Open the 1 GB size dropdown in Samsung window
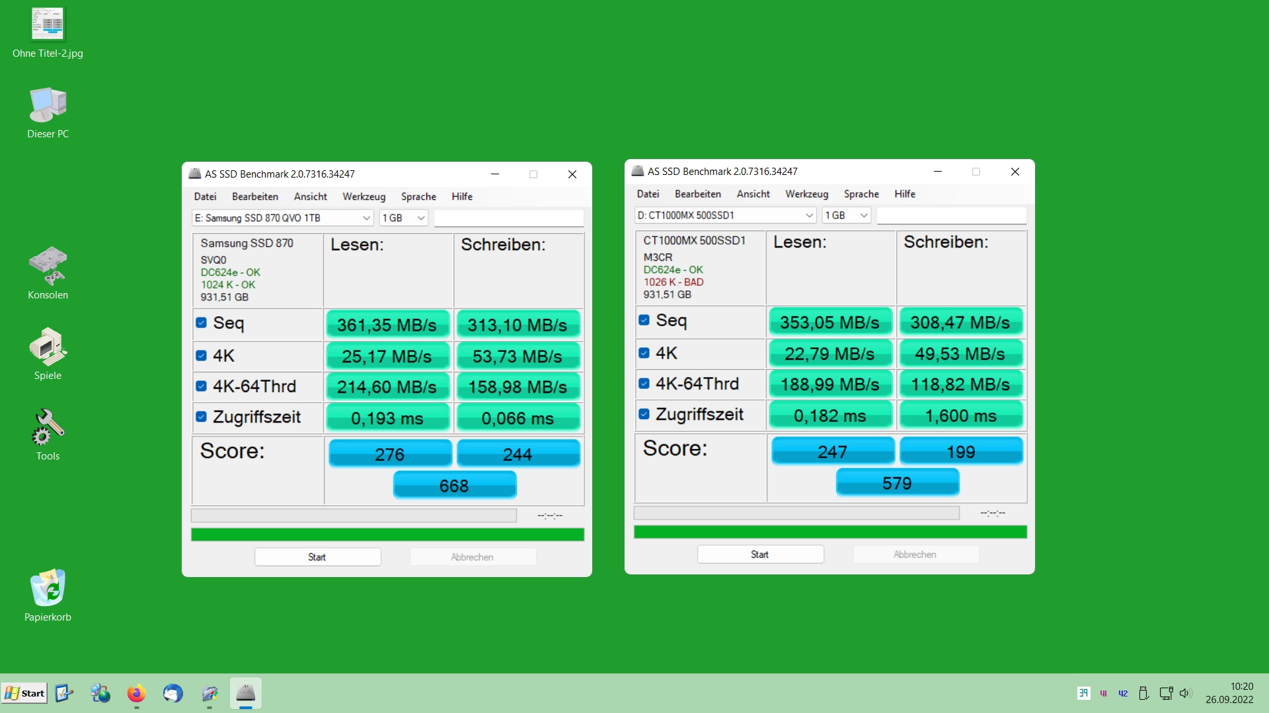This screenshot has width=1269, height=713. point(403,218)
